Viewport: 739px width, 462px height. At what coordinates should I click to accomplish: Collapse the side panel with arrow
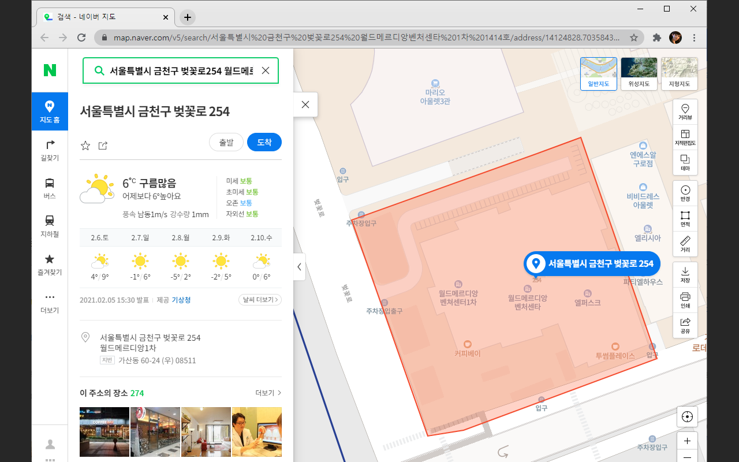300,267
